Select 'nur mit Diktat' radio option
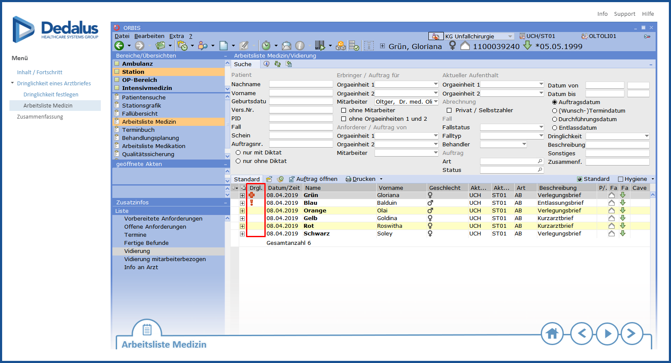Screen dimensions: 671x363 [238, 153]
